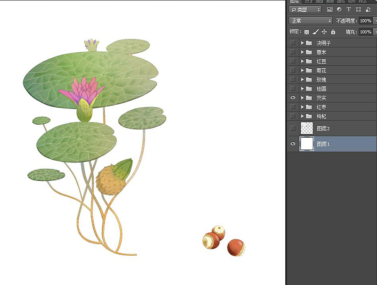Select the 图层2 layer thumbnail
Screen dimensions: 377x285
pyautogui.click(x=307, y=128)
